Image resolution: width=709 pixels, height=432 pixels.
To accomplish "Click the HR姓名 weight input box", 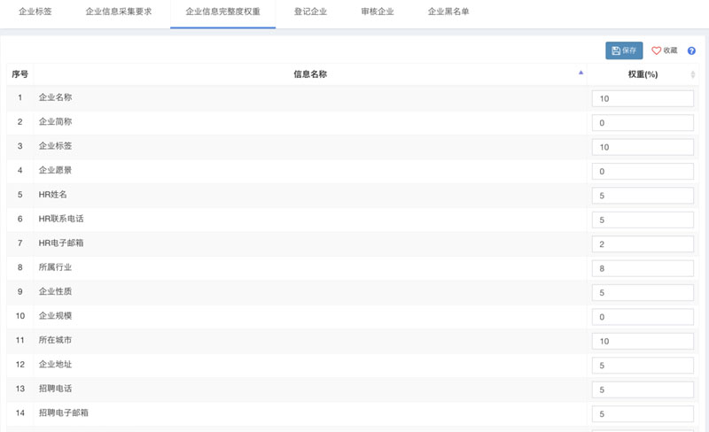I will pyautogui.click(x=643, y=195).
